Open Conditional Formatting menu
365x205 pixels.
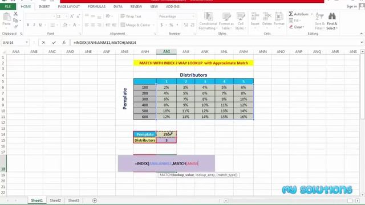coord(208,21)
